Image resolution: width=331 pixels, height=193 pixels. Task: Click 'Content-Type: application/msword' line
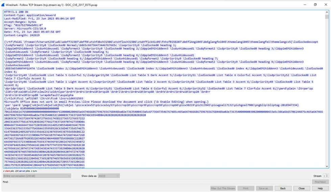30,15
